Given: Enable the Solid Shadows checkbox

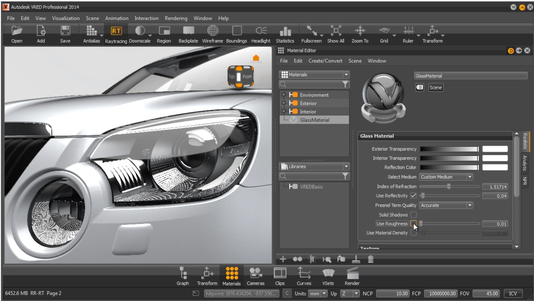Looking at the screenshot, I should (x=414, y=215).
